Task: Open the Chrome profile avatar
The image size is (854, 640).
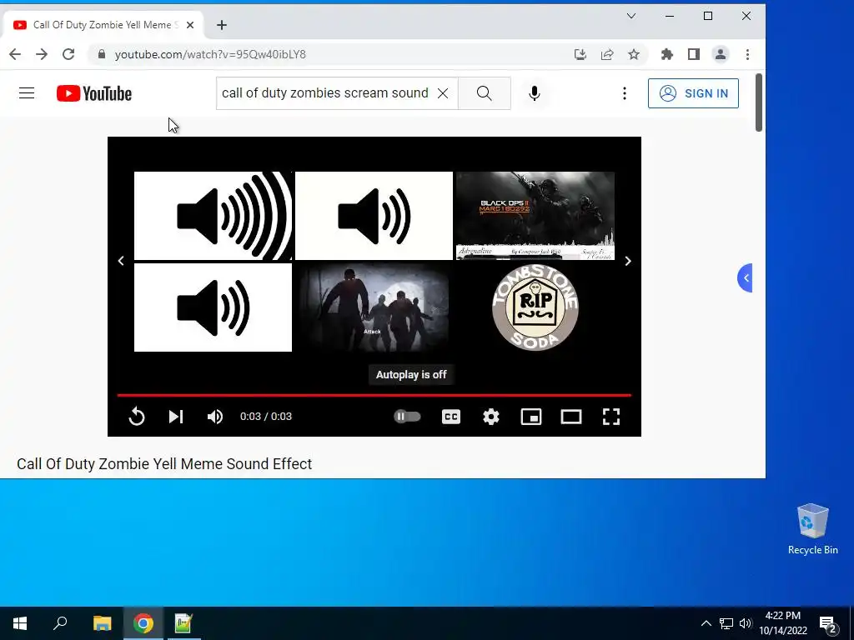Action: pos(720,54)
